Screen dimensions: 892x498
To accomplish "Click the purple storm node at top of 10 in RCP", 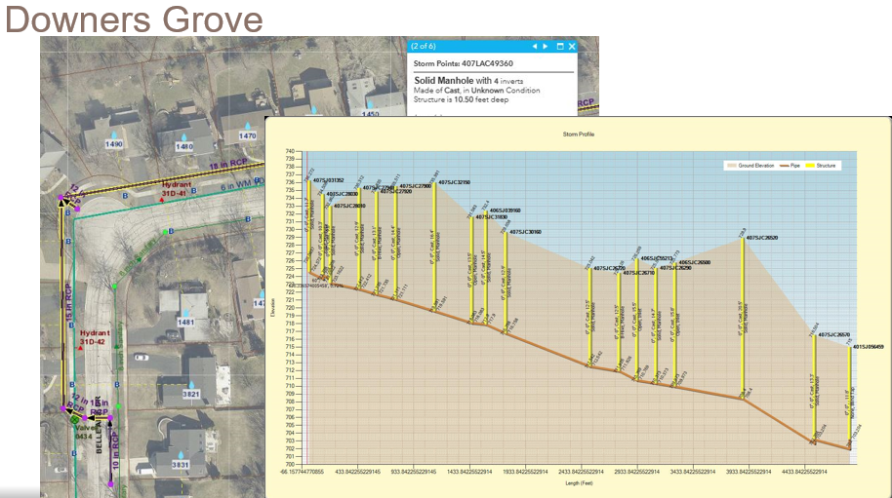I will click(x=110, y=418).
